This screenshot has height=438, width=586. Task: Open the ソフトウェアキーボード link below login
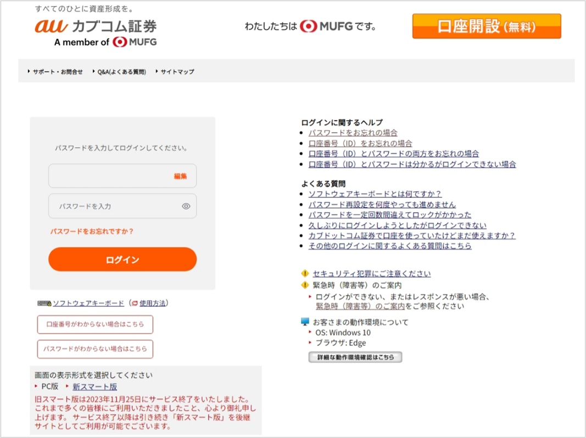[x=88, y=303]
